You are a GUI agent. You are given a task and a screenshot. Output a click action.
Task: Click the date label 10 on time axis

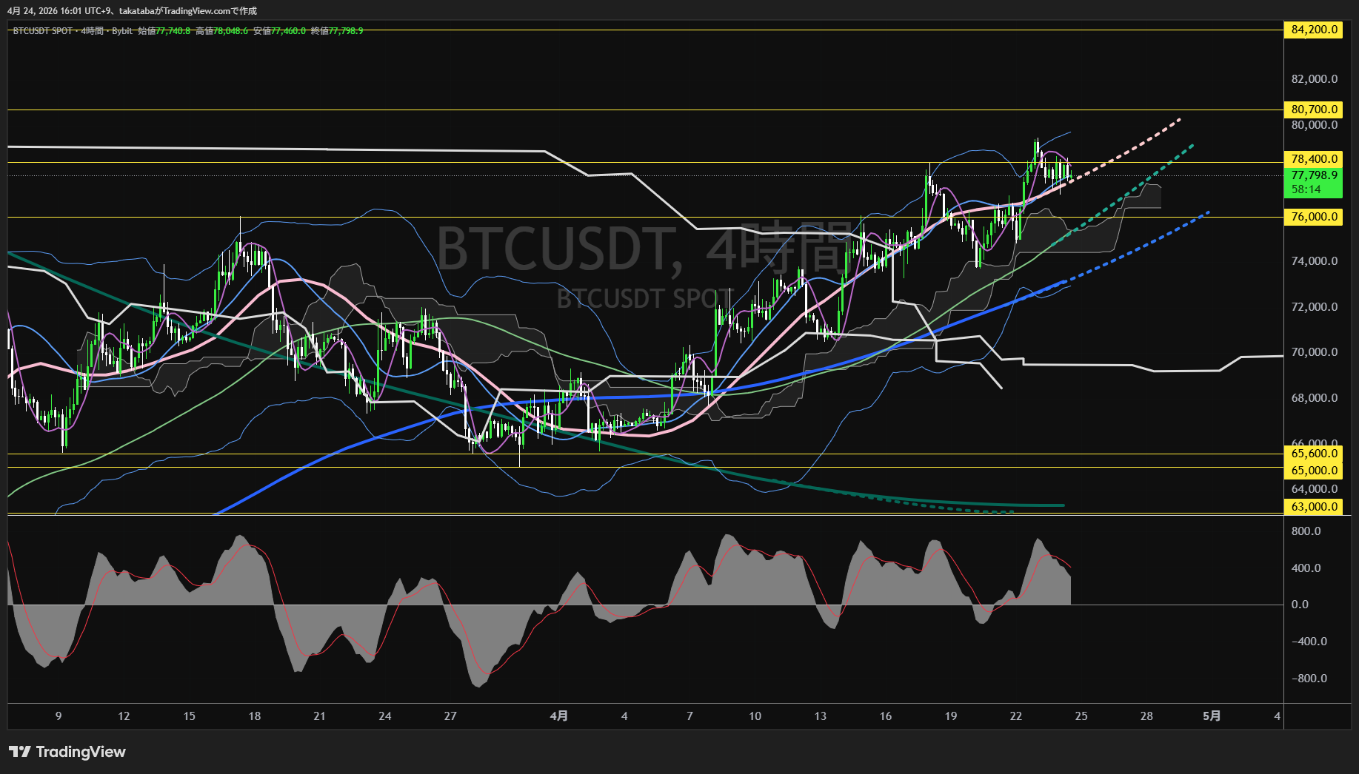point(755,716)
